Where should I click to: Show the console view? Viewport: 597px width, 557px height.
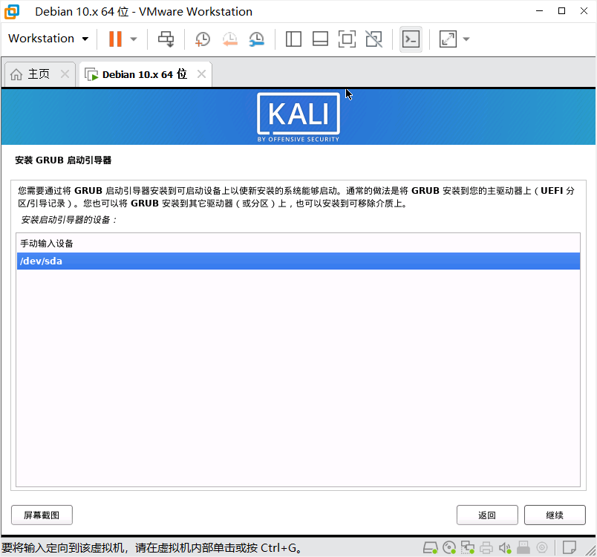click(411, 39)
